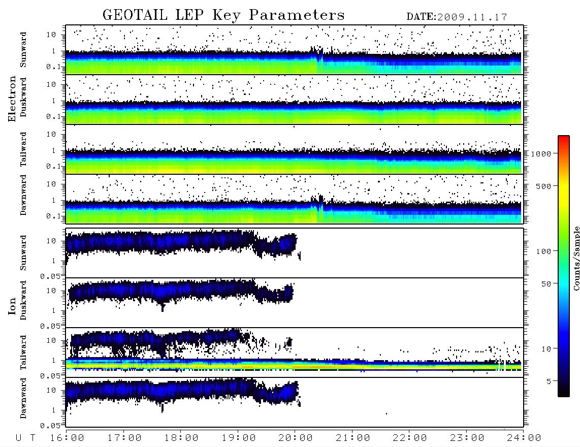This screenshot has width=580, height=447.
Task: Click the "24:00" time tick label
Action: [524, 438]
